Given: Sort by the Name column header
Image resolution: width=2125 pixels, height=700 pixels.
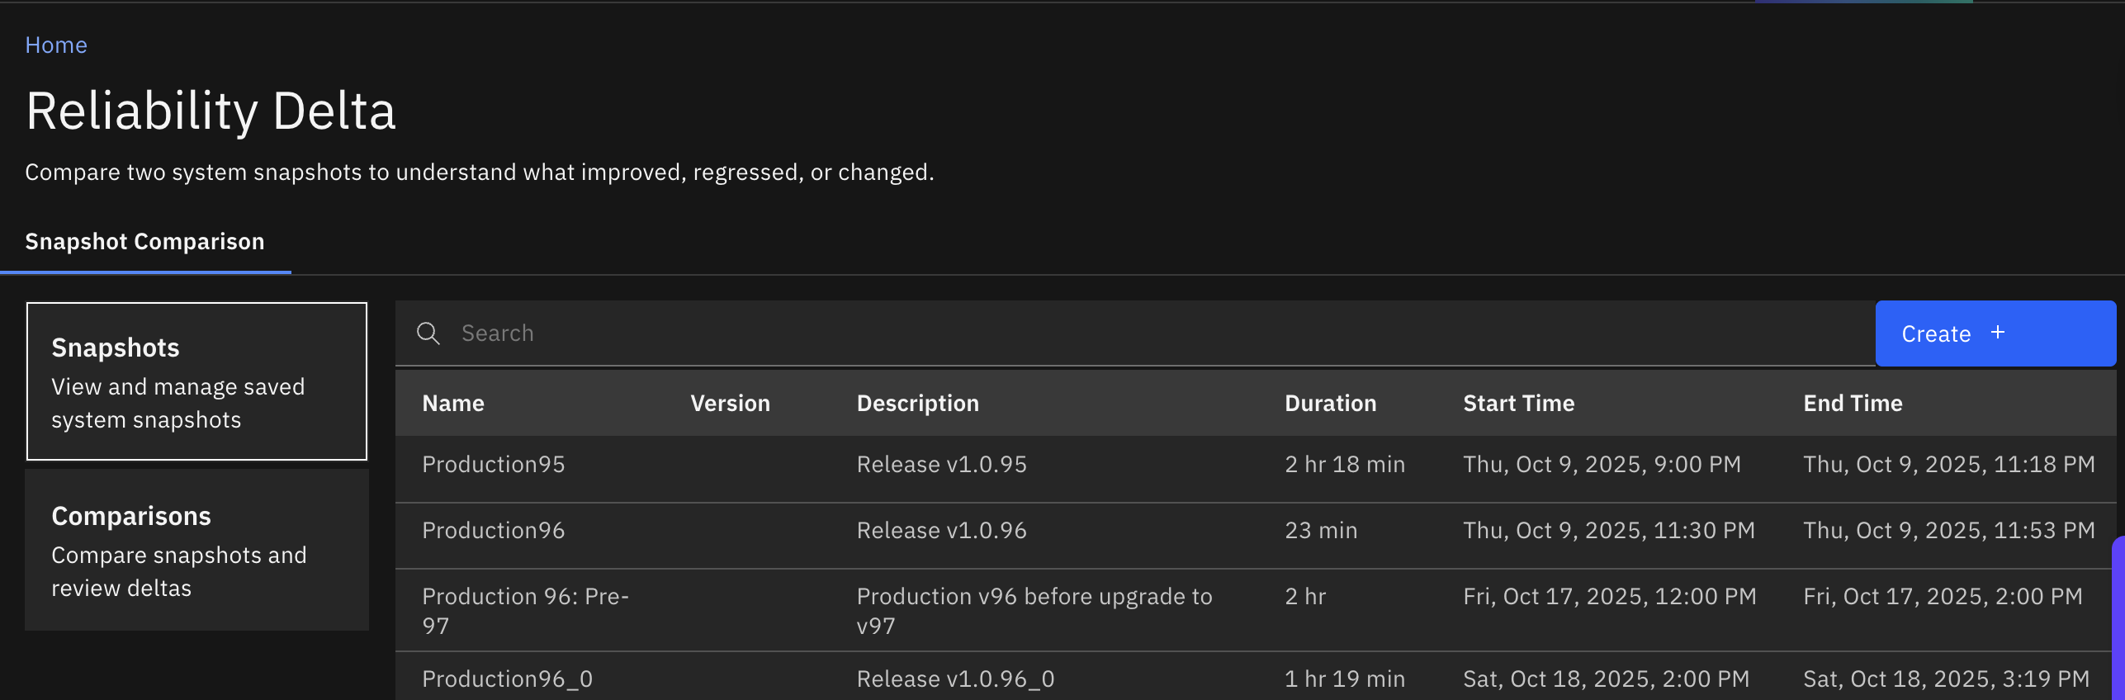Looking at the screenshot, I should 453,404.
